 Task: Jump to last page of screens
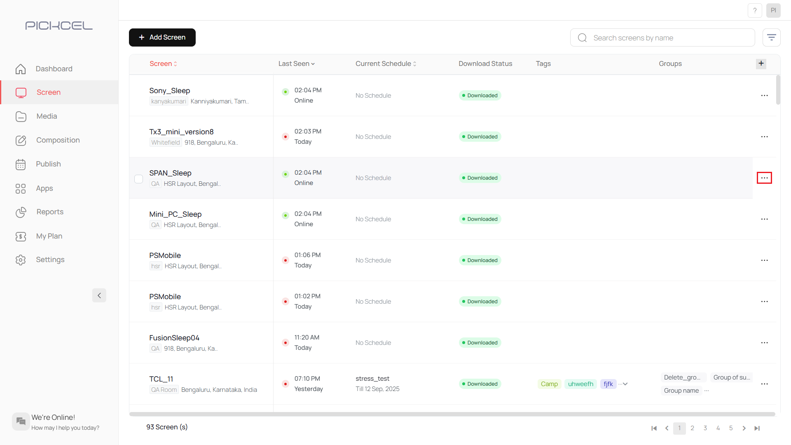[x=757, y=428]
